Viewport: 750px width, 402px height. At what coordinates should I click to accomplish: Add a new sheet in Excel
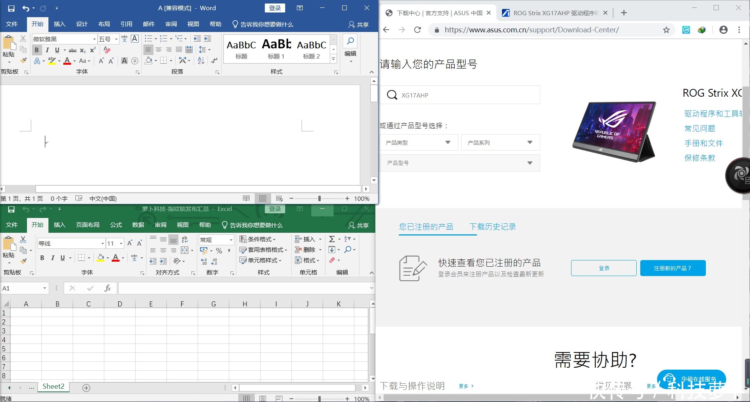[86, 388]
